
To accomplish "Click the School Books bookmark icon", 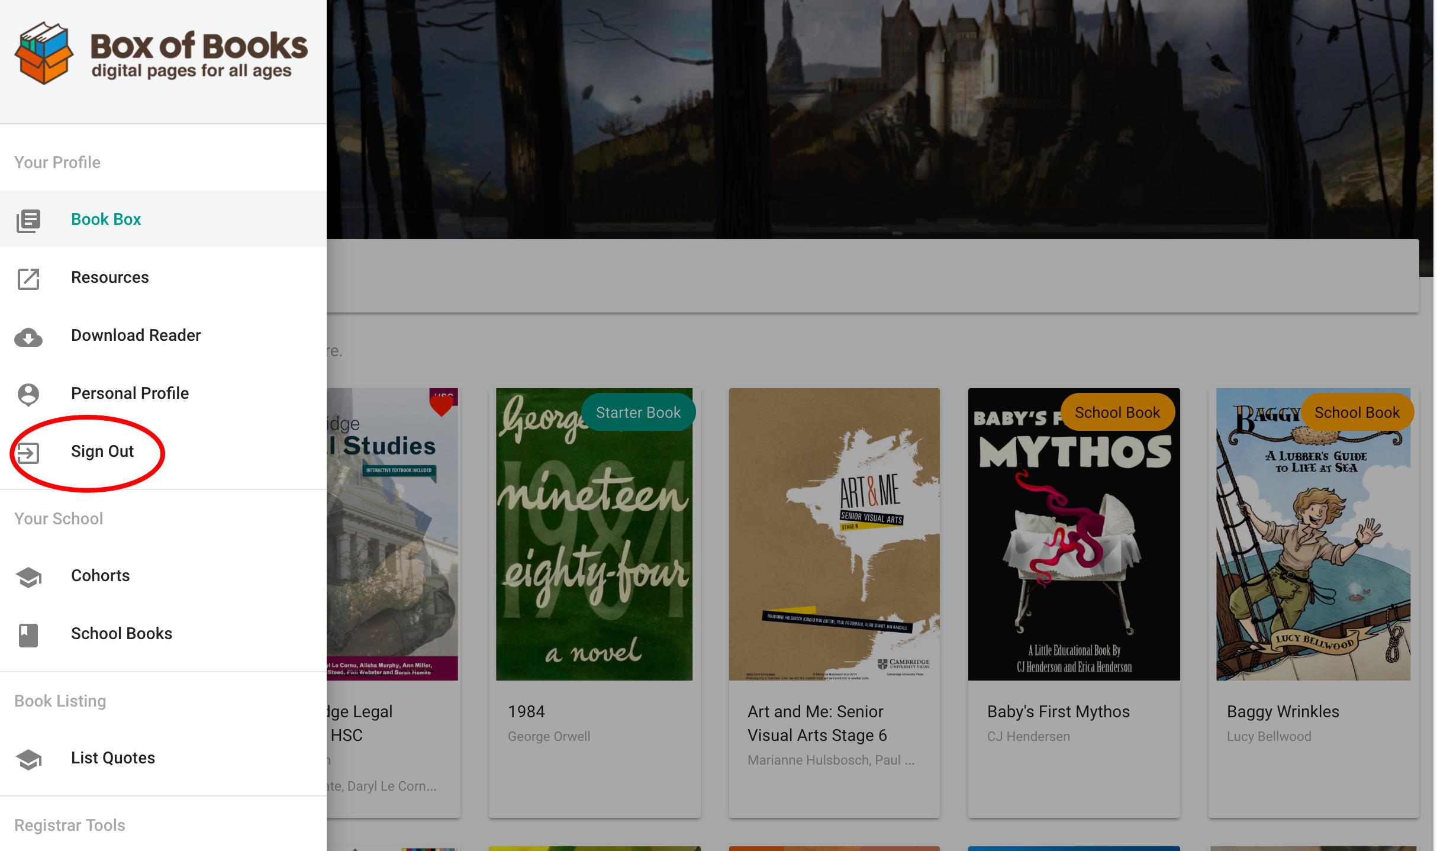I will (28, 635).
